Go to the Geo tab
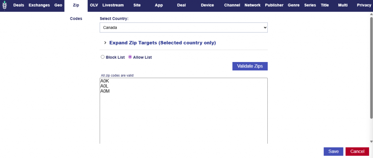 click(58, 5)
